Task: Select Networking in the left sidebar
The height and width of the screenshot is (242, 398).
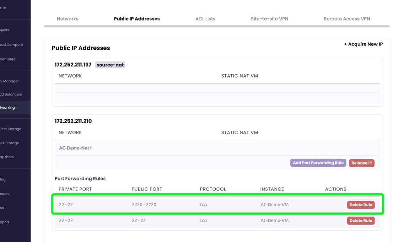Action: coord(8,108)
